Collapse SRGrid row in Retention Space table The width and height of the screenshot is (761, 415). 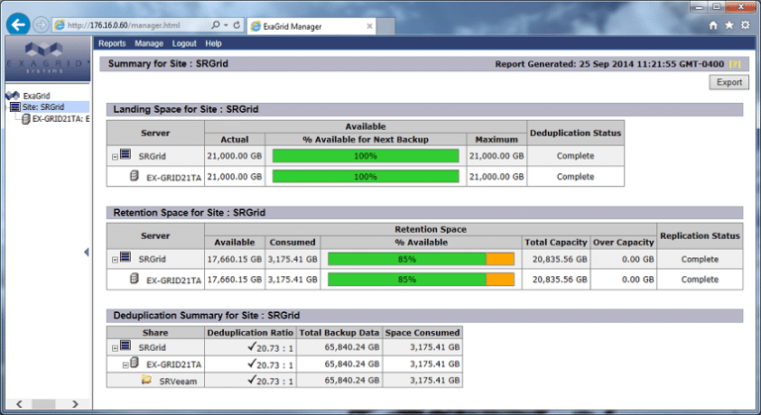tap(115, 259)
